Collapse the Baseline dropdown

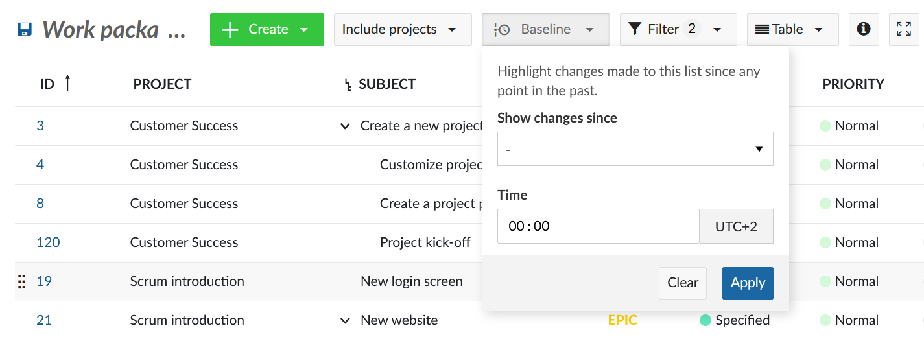point(545,29)
